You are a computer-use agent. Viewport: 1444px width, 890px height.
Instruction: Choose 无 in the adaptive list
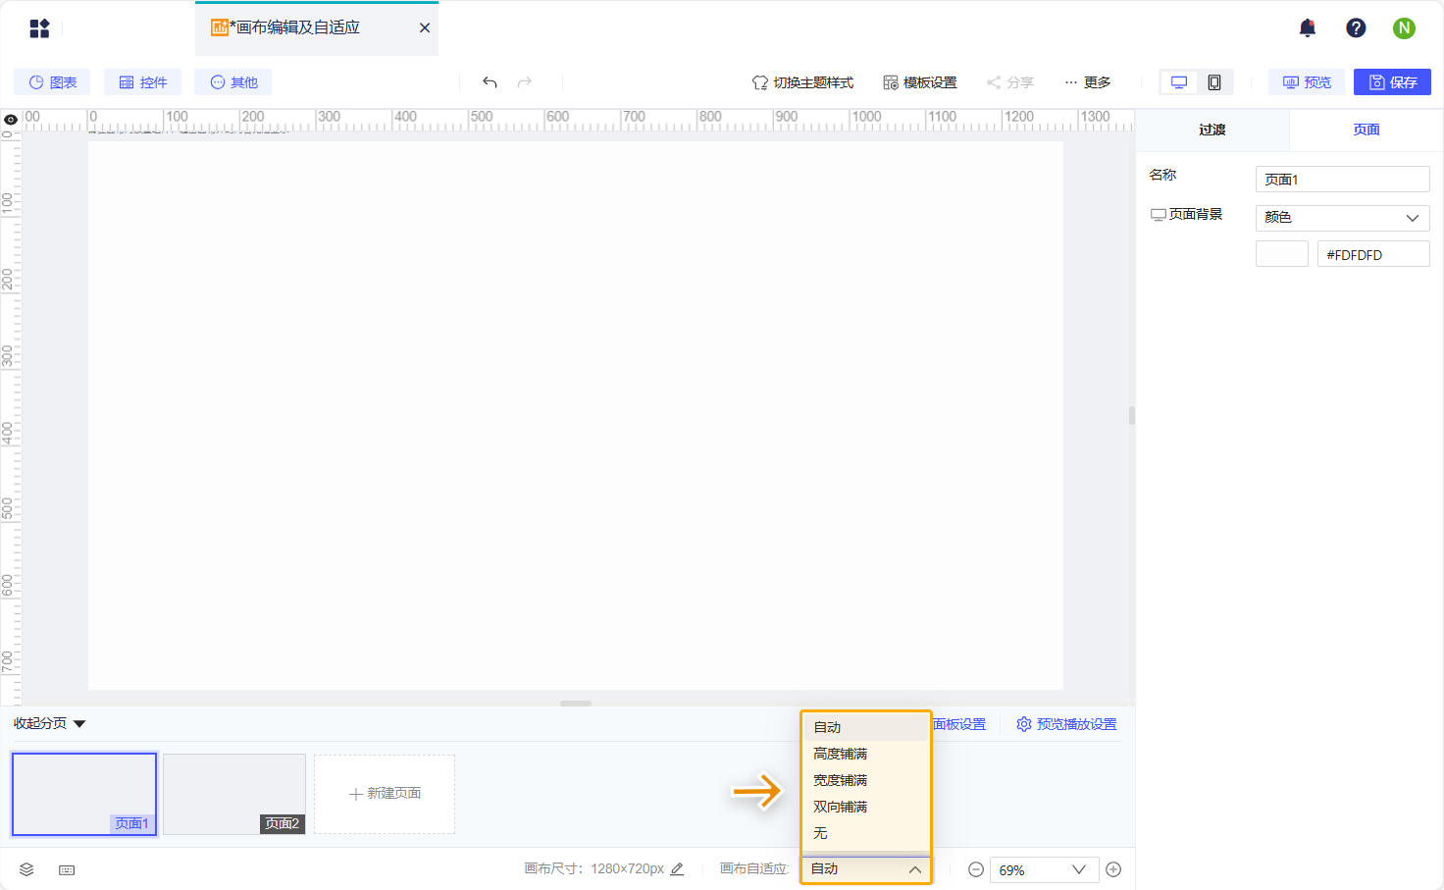[865, 833]
